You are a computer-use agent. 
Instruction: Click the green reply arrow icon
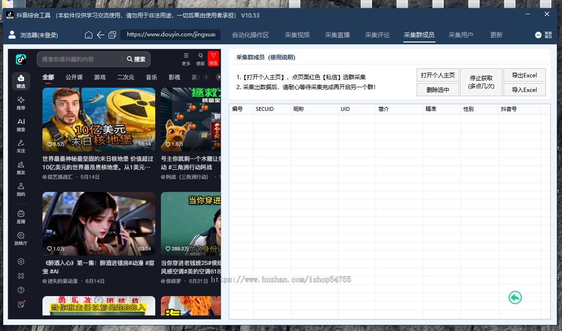point(515,298)
